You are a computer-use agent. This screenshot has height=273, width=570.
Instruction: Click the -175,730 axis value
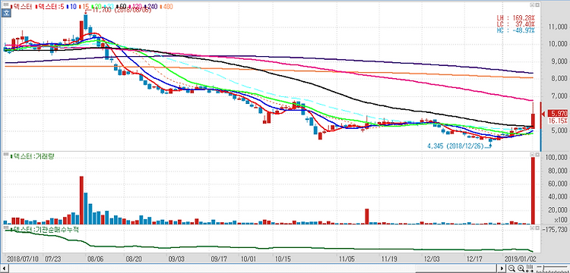556,230
